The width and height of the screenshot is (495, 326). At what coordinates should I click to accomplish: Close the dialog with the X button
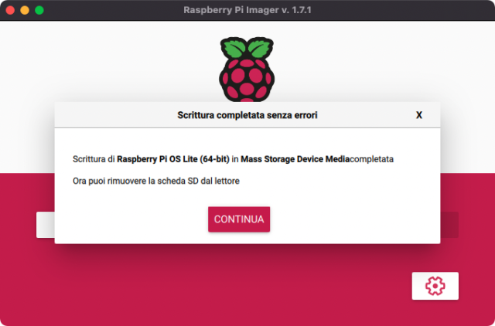pyautogui.click(x=419, y=115)
